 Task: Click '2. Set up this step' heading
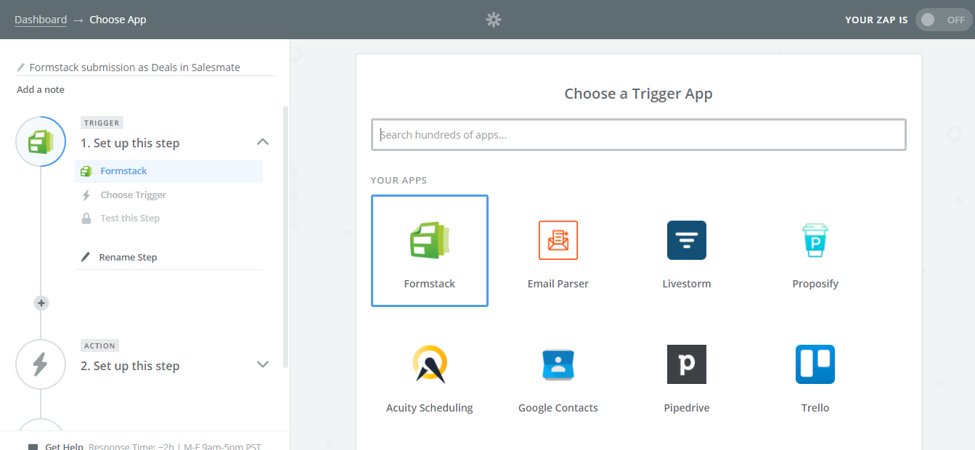130,367
